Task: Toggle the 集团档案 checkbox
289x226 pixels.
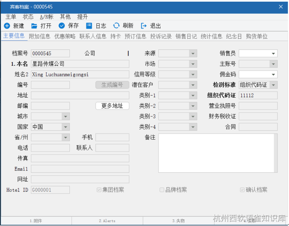Action: tap(99, 190)
